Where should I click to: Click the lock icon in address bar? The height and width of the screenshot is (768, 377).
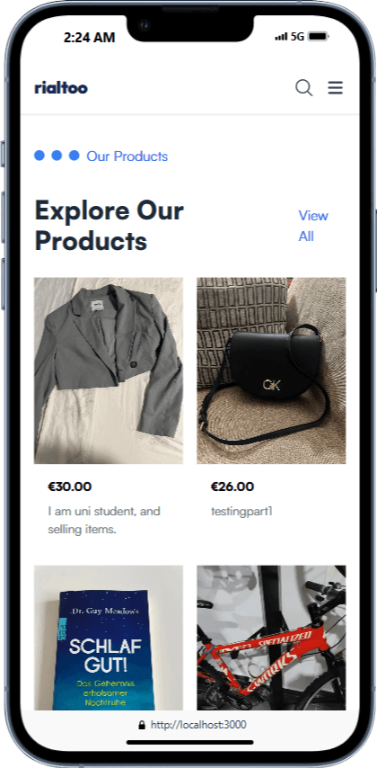click(142, 725)
